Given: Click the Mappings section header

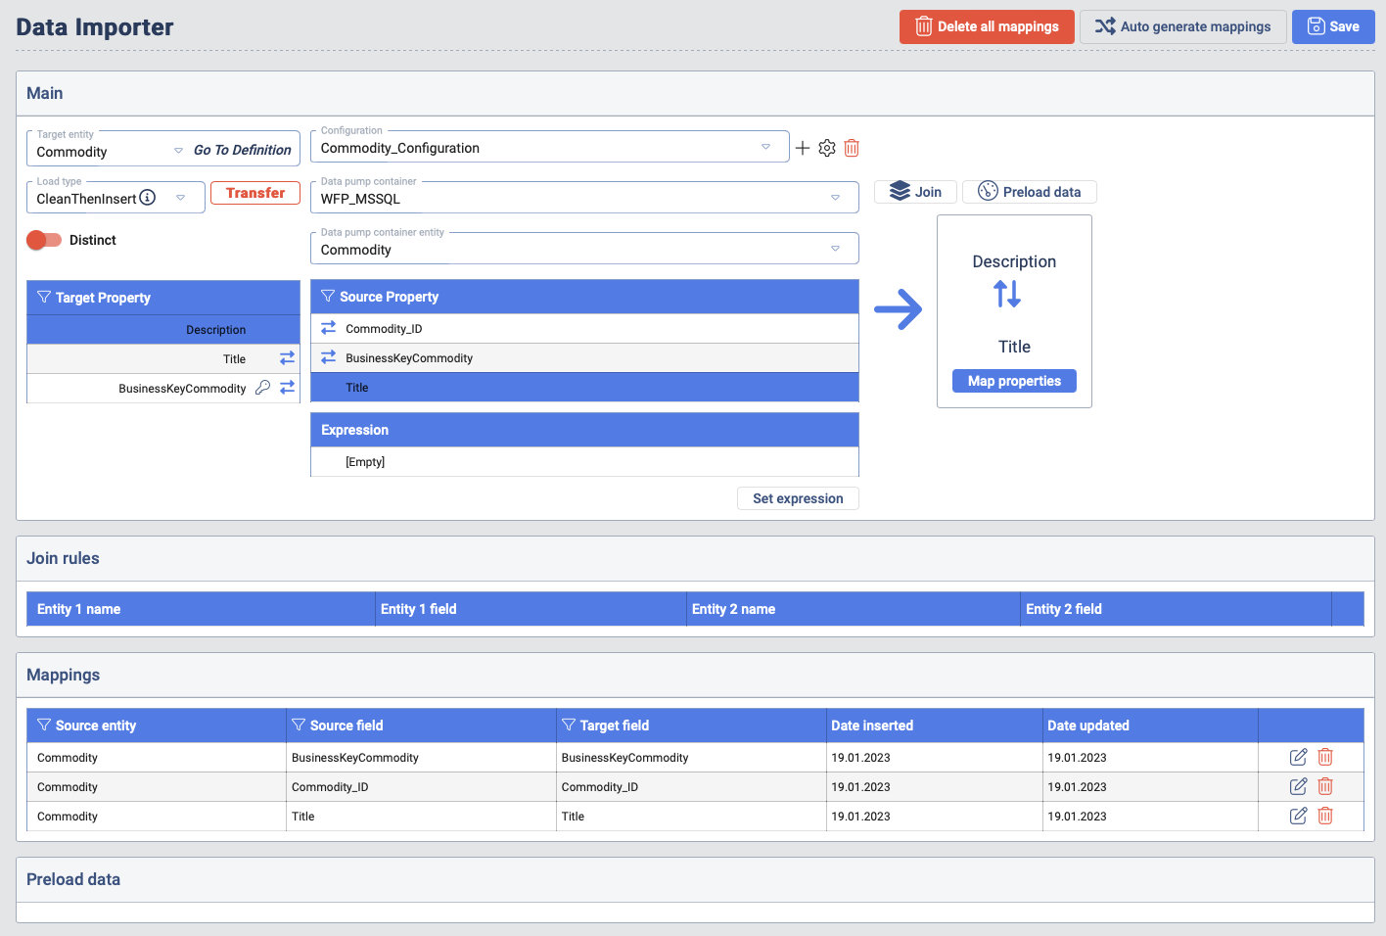Looking at the screenshot, I should [695, 675].
